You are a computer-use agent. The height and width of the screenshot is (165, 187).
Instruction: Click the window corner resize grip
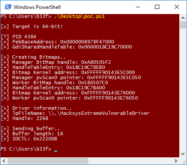[183, 161]
